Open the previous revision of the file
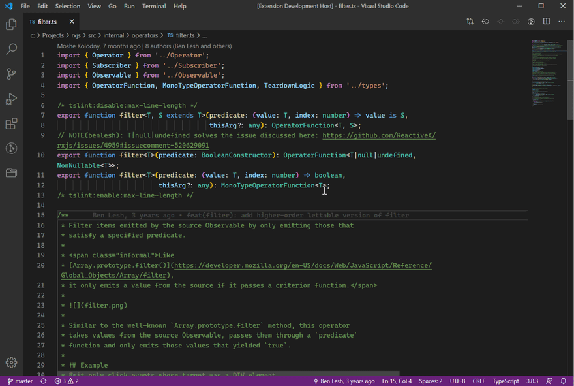Image resolution: width=574 pixels, height=386 pixels. (x=485, y=22)
